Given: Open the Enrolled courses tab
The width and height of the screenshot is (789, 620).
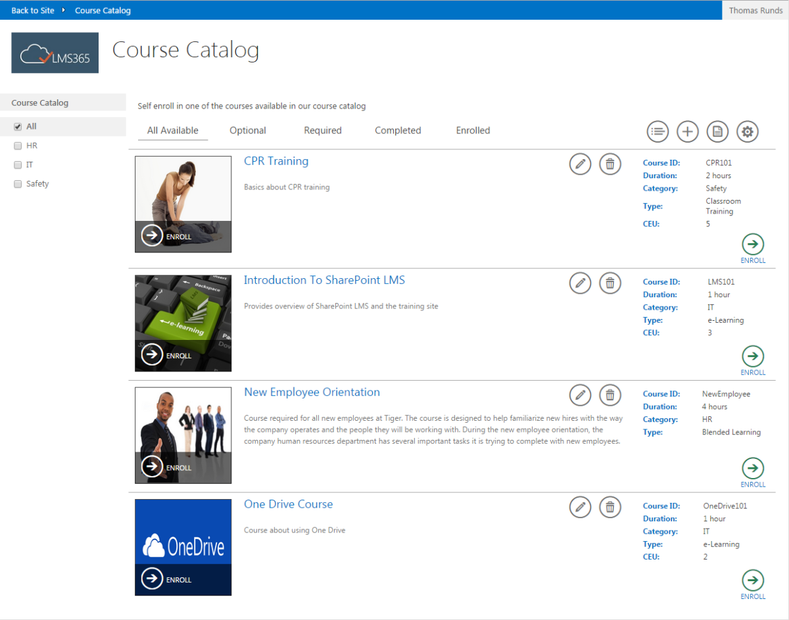Looking at the screenshot, I should [473, 131].
